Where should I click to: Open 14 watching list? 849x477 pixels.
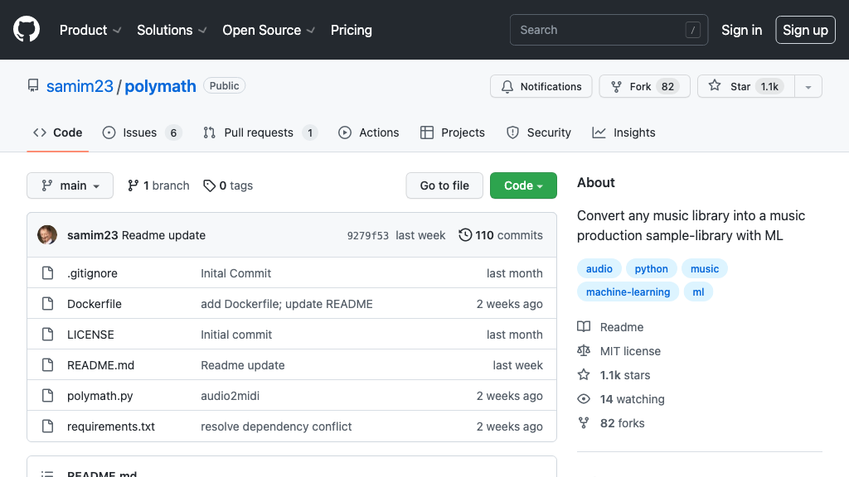coord(632,399)
